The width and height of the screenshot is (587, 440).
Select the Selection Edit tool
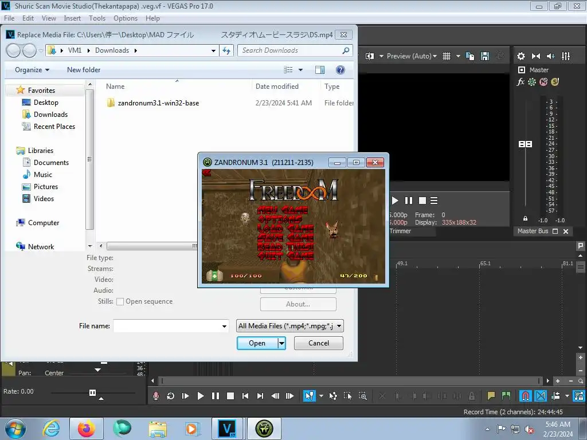[347, 396]
